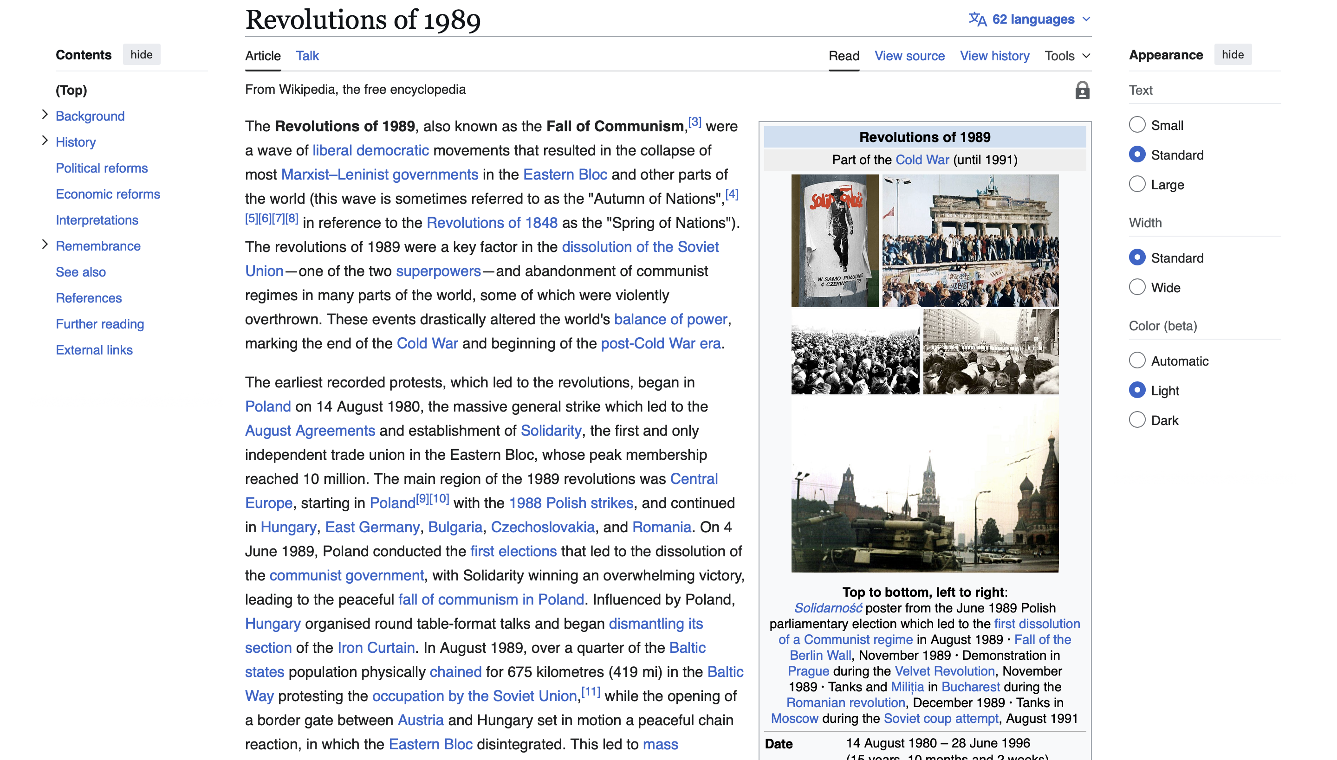Viewport: 1337px width, 760px height.
Task: Open the 62 languages dropdown
Action: click(1032, 19)
